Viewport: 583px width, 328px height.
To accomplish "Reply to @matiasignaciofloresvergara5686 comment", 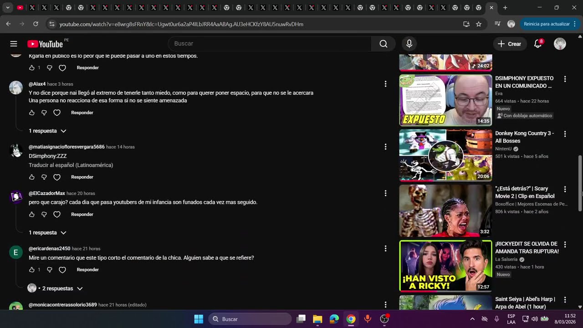I will pyautogui.click(x=82, y=177).
